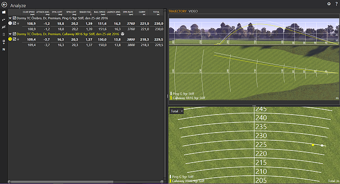Go back using the Analyze arrow
Viewport: 340px width, 184px height.
4,5
